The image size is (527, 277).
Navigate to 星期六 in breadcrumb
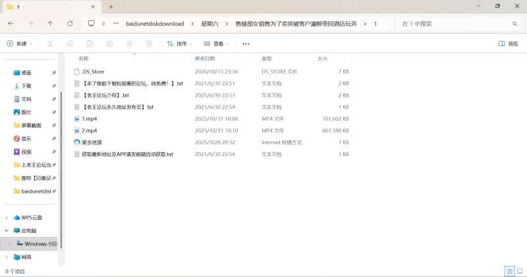(x=209, y=24)
